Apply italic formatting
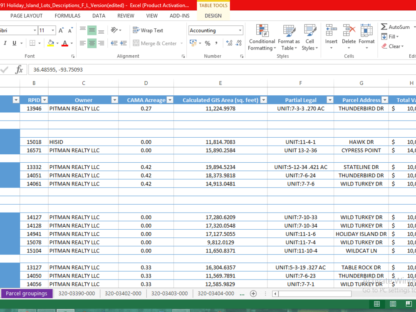416x312 pixels. [5, 43]
